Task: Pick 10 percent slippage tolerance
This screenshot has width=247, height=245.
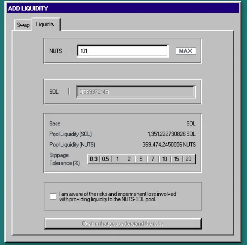Action: pyautogui.click(x=165, y=159)
